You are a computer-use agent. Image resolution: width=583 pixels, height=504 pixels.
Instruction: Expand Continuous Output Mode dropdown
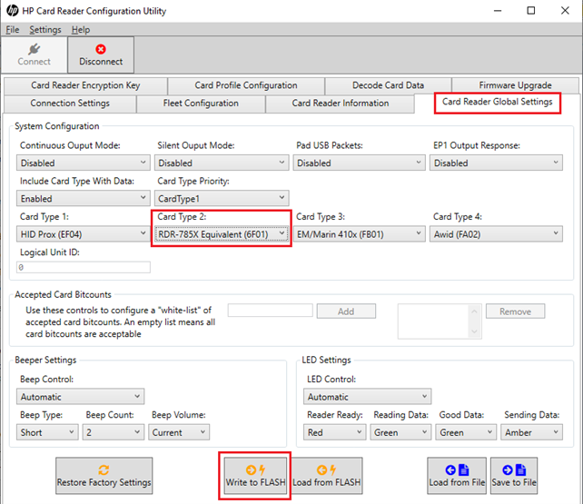click(84, 163)
